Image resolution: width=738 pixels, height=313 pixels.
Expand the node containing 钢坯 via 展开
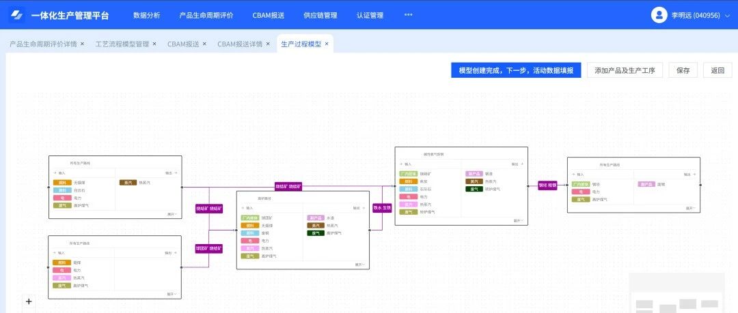[690, 207]
